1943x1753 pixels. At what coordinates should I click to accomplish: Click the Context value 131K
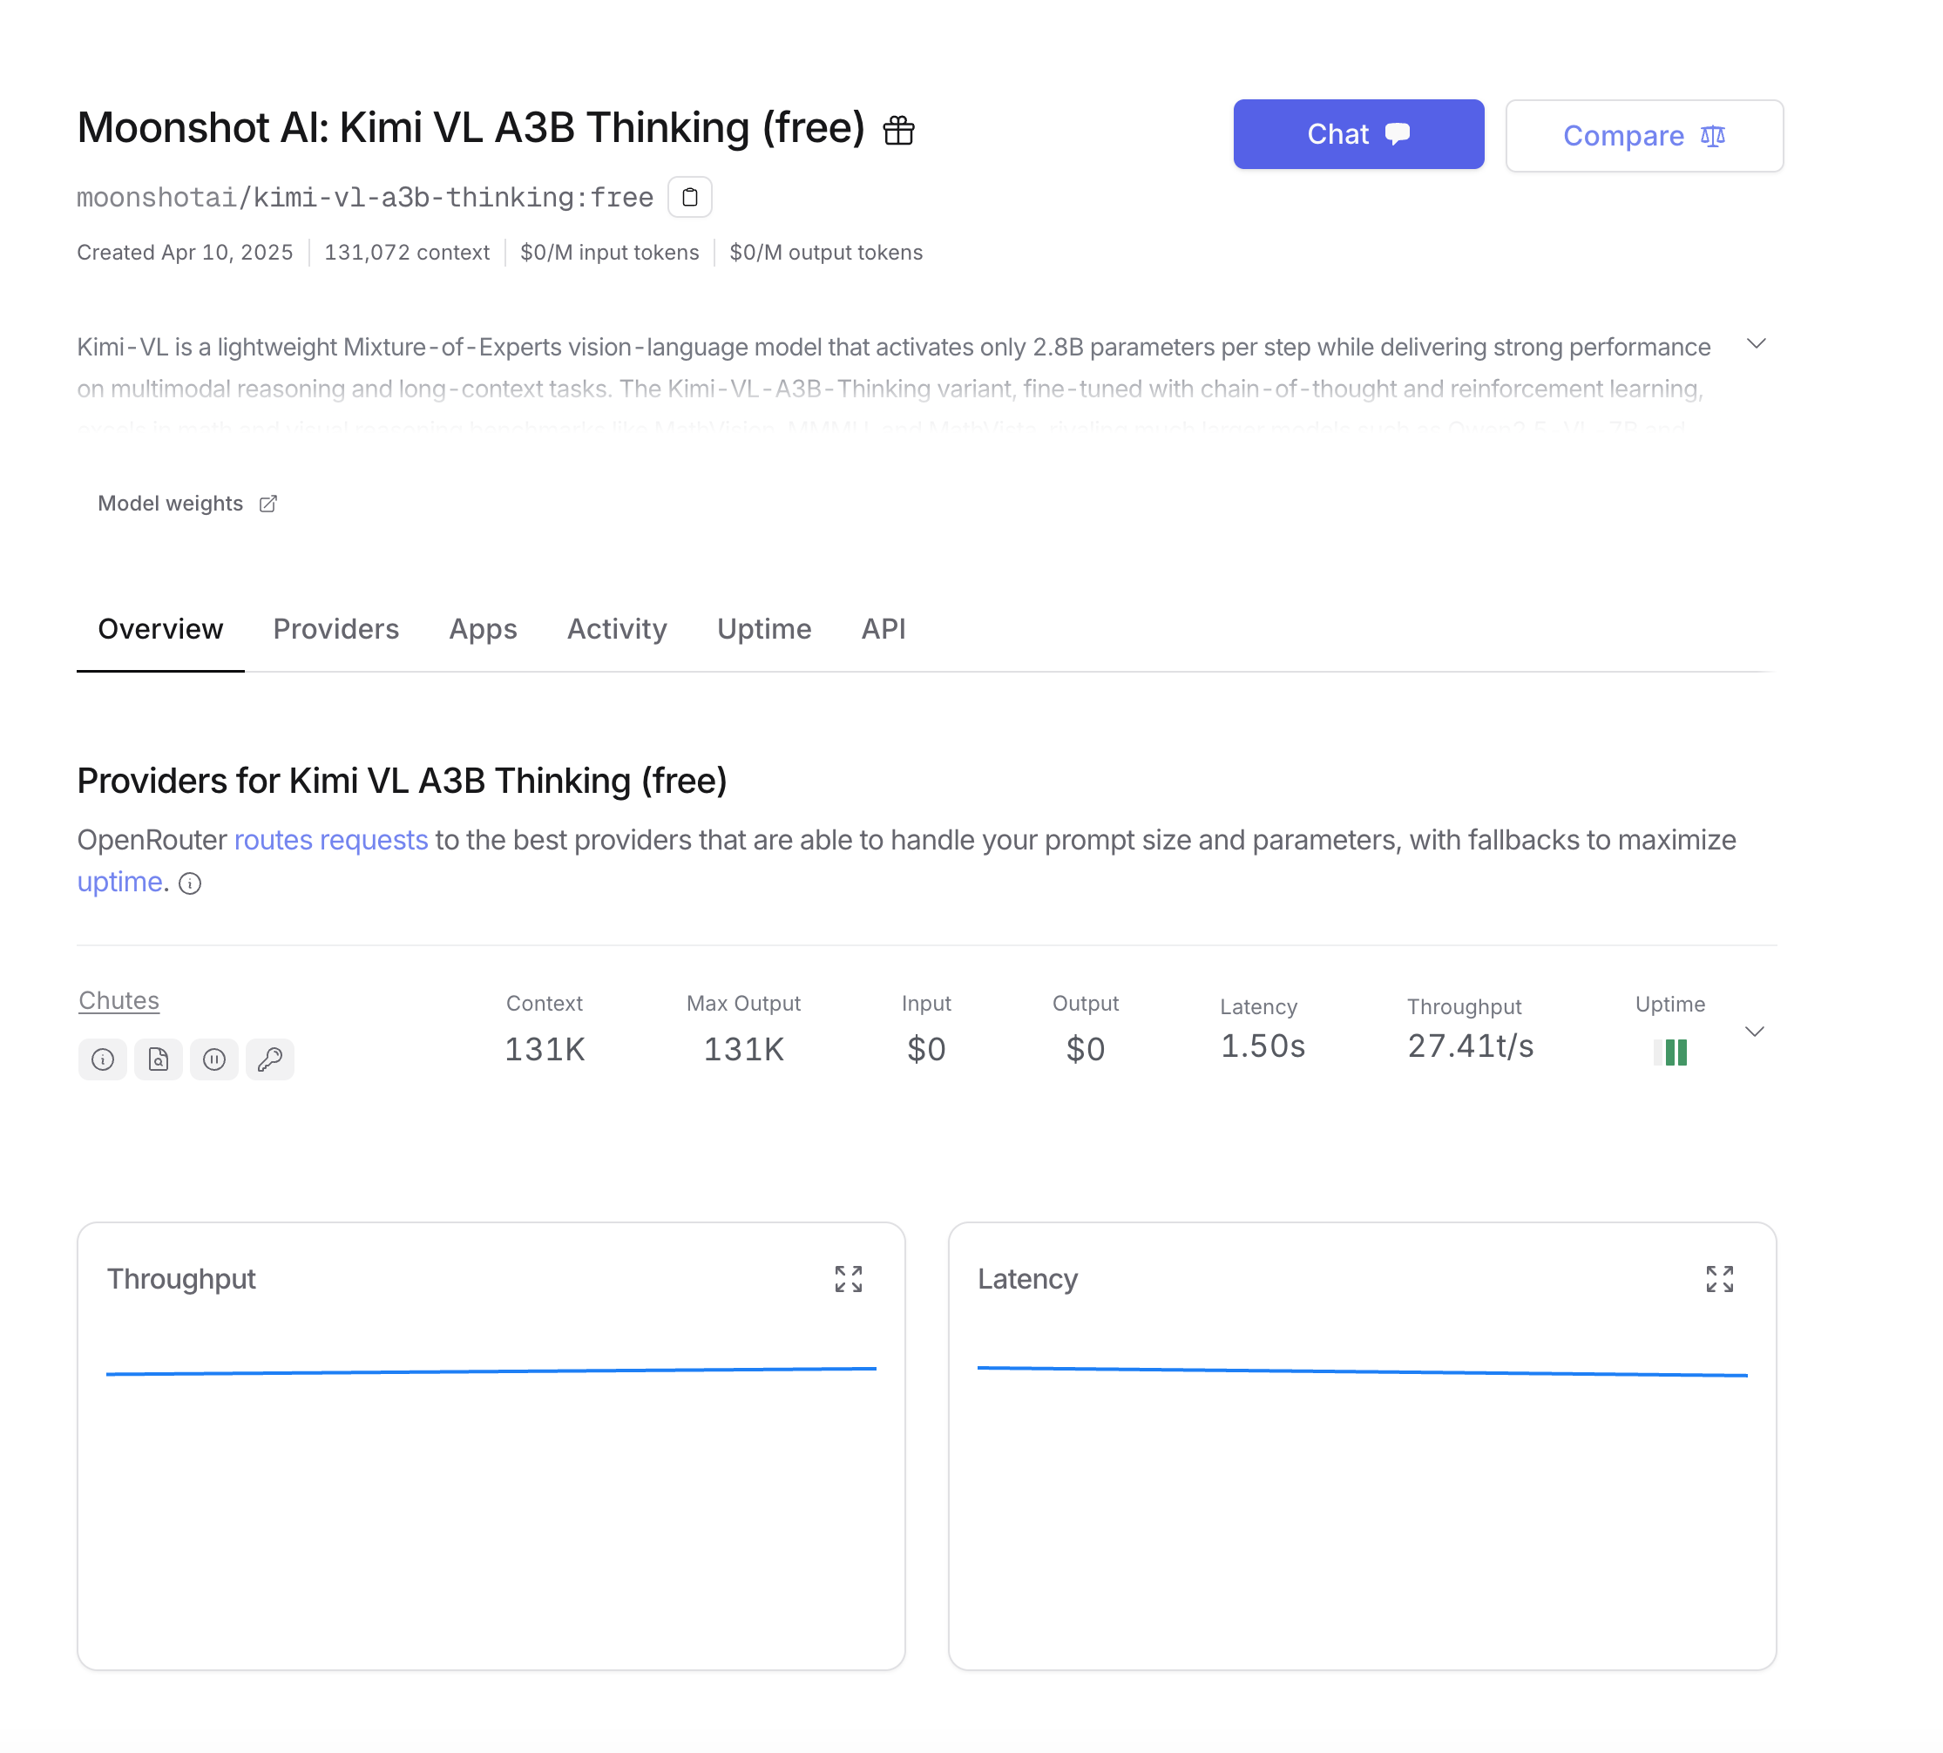pyautogui.click(x=545, y=1049)
